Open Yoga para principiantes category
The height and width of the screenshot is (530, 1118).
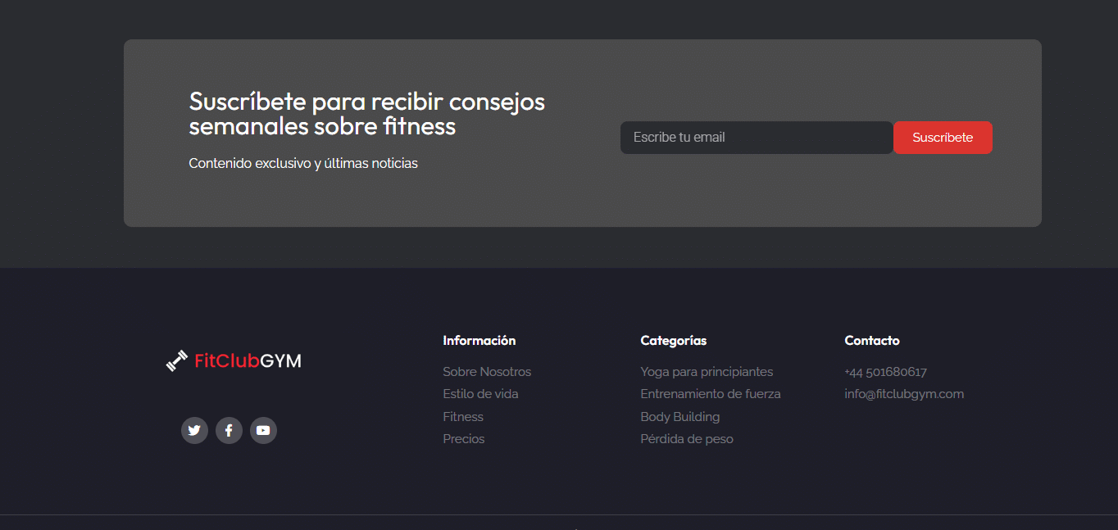(x=707, y=372)
